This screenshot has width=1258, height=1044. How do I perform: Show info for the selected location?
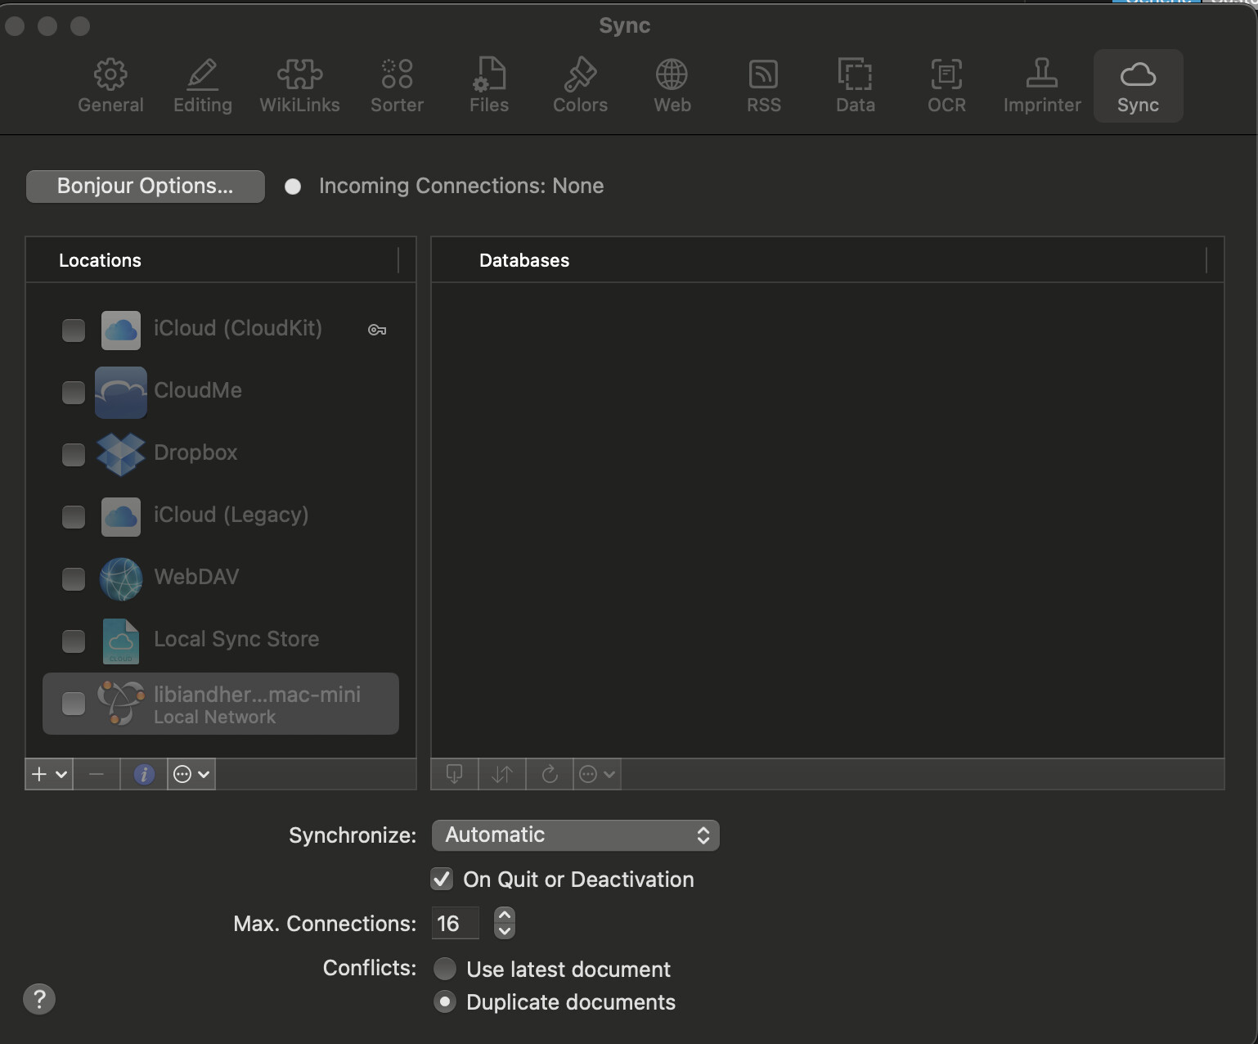tap(144, 774)
